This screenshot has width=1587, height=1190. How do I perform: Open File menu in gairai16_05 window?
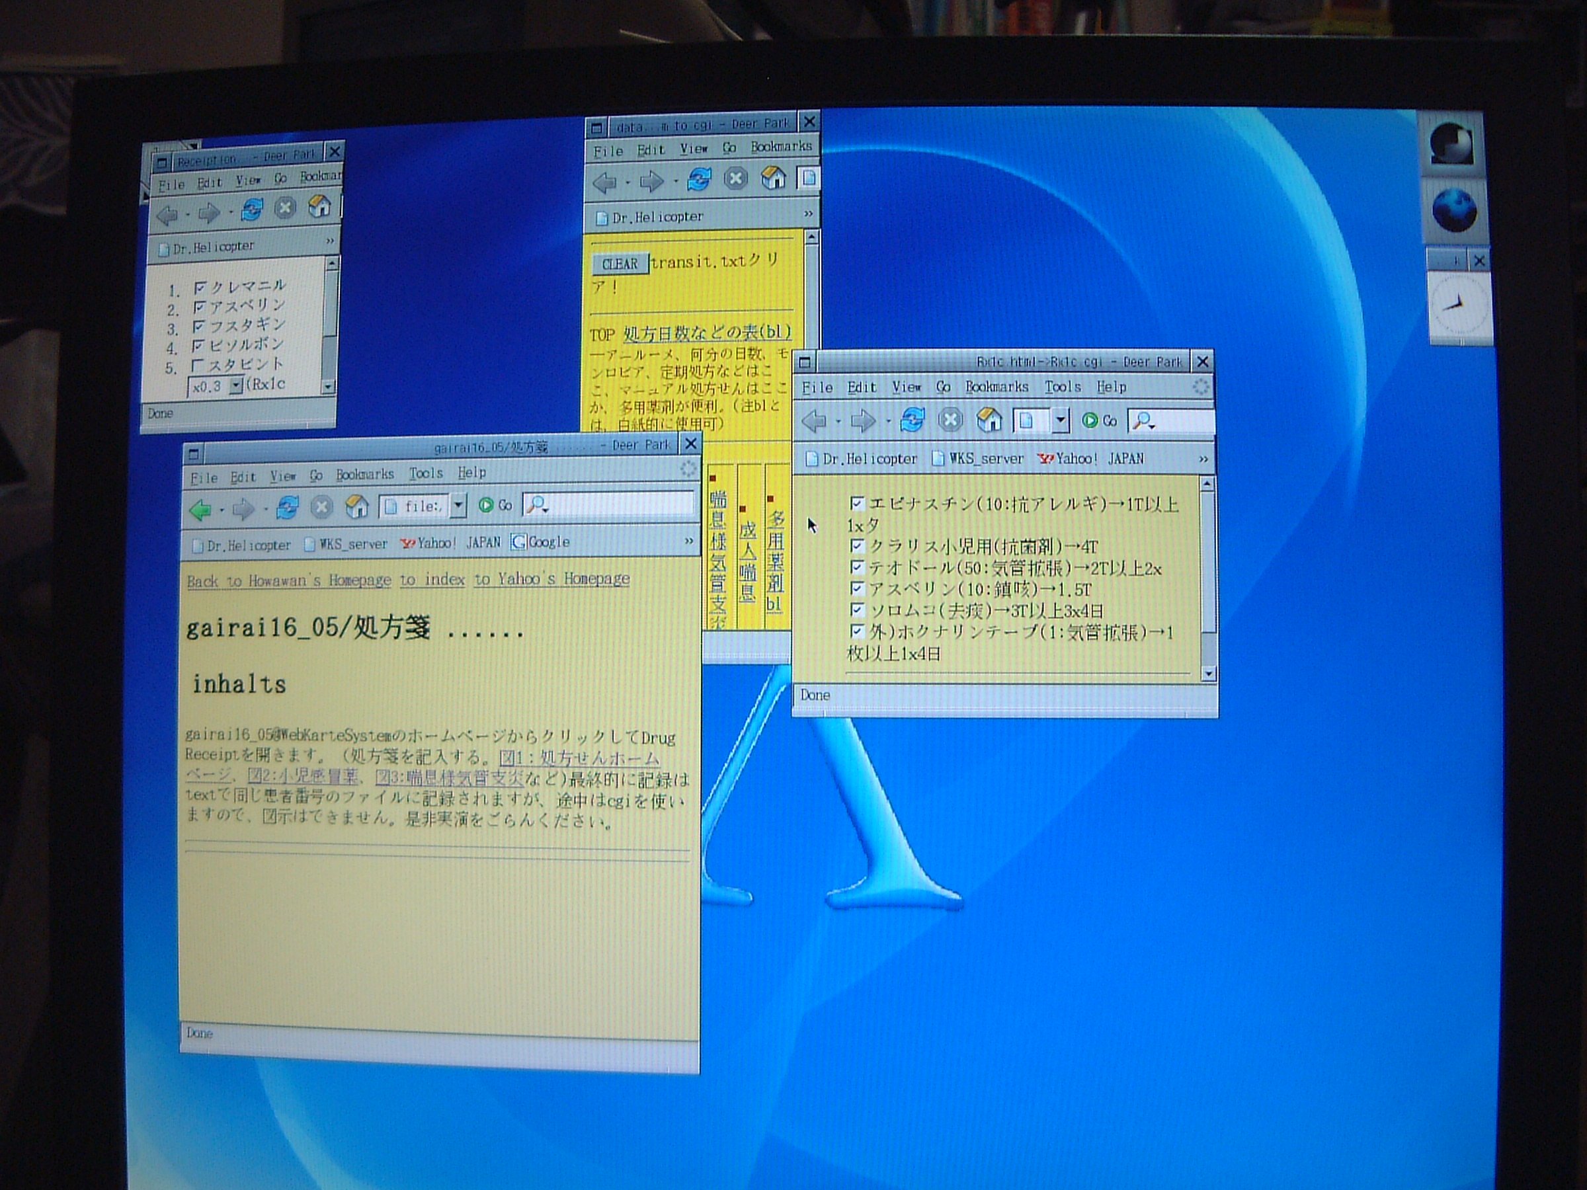(204, 478)
